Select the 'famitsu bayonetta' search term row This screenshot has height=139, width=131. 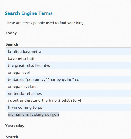tap(68, 51)
